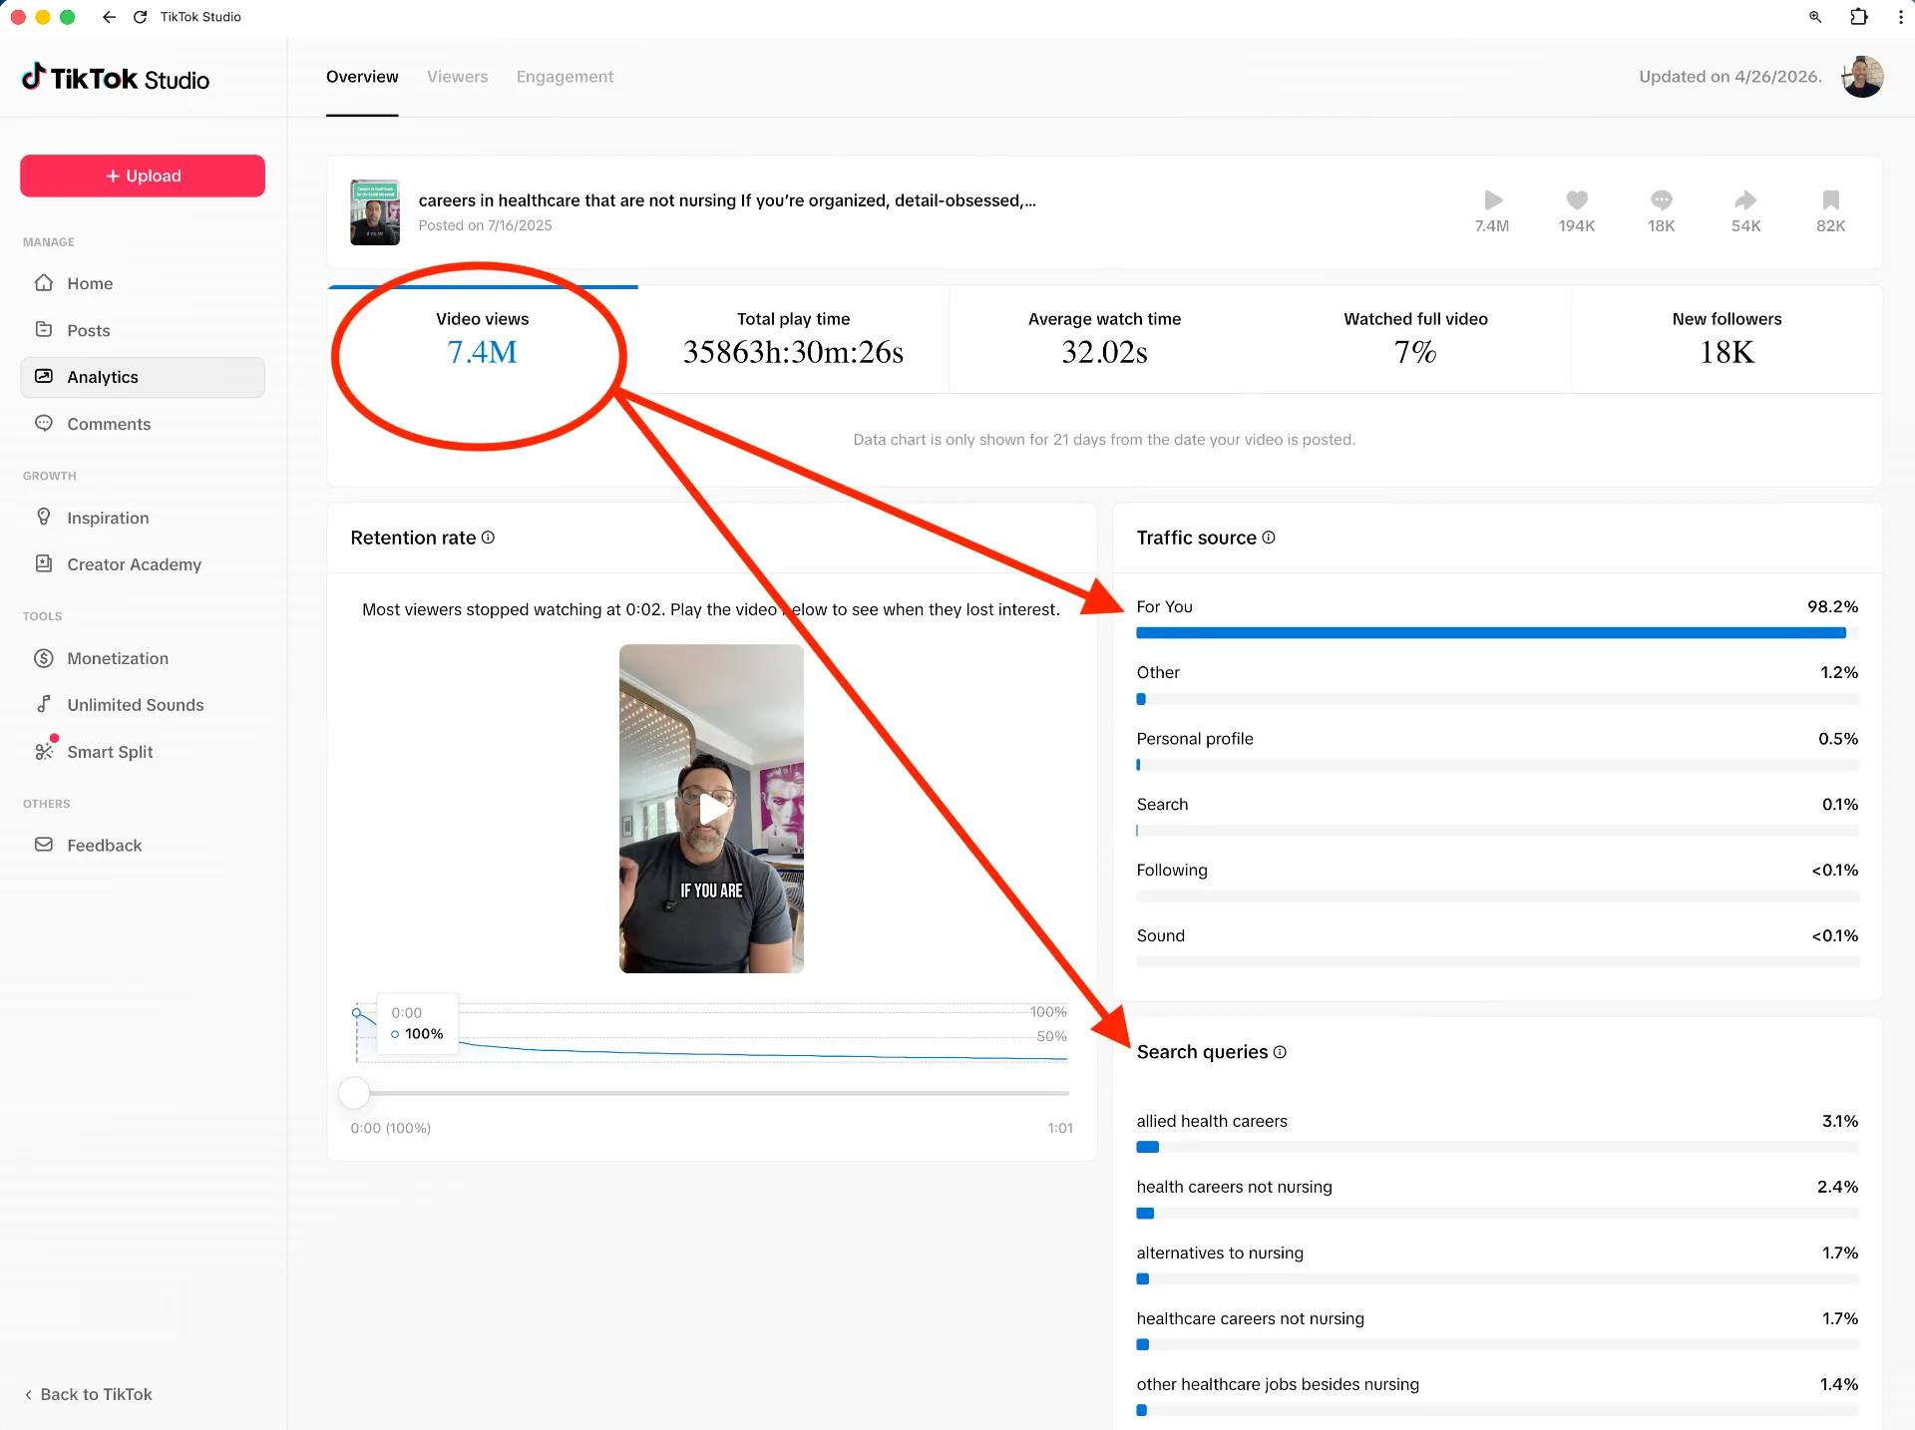This screenshot has height=1430, width=1915.
Task: Click the TikTok Studio logo
Action: click(116, 78)
